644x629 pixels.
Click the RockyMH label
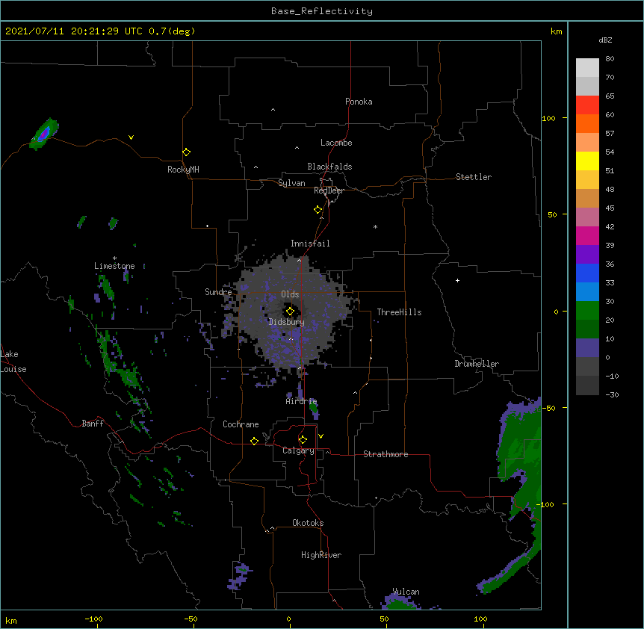pyautogui.click(x=183, y=170)
